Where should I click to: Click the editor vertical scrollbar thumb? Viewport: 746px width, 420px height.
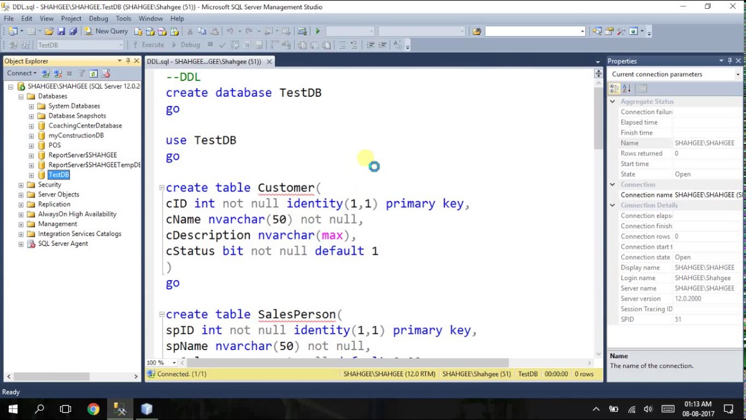(x=599, y=118)
